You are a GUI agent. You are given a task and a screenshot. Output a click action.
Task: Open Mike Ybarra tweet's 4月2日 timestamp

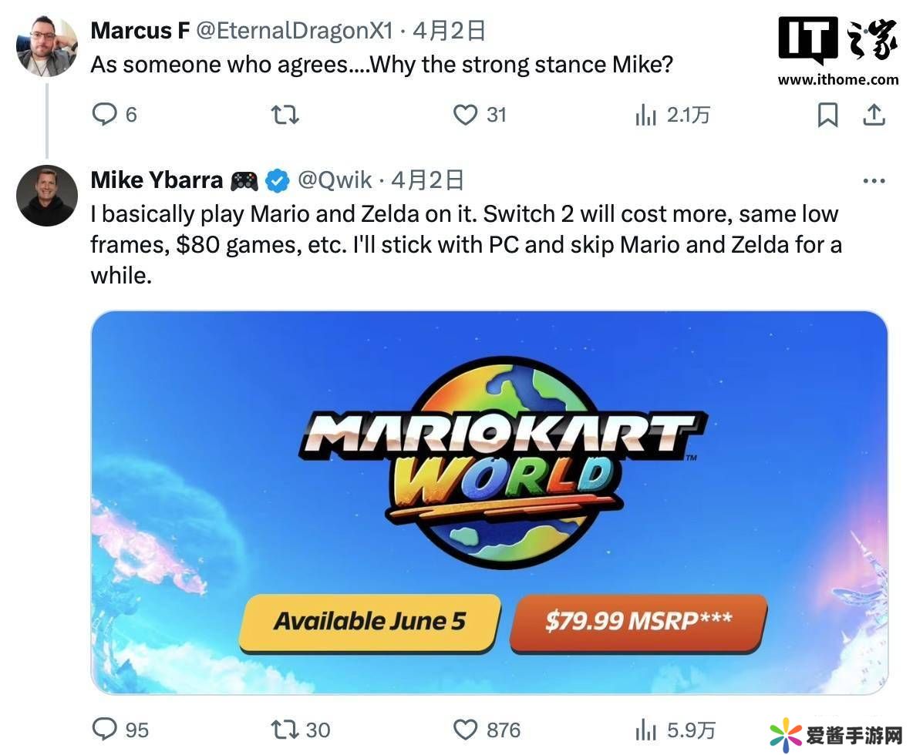pyautogui.click(x=427, y=180)
